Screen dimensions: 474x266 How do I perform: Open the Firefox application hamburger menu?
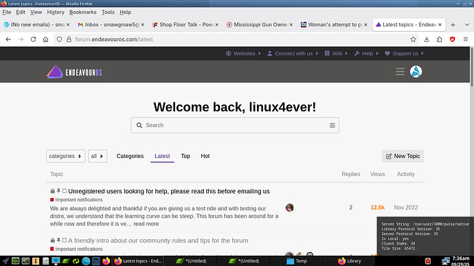click(x=466, y=39)
